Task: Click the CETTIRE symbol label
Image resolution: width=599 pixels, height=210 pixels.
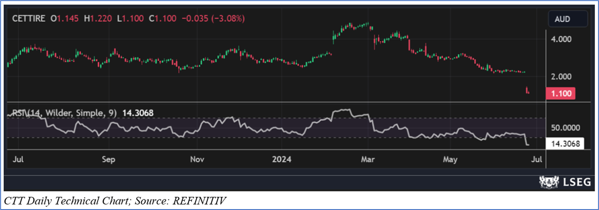Action: 28,19
